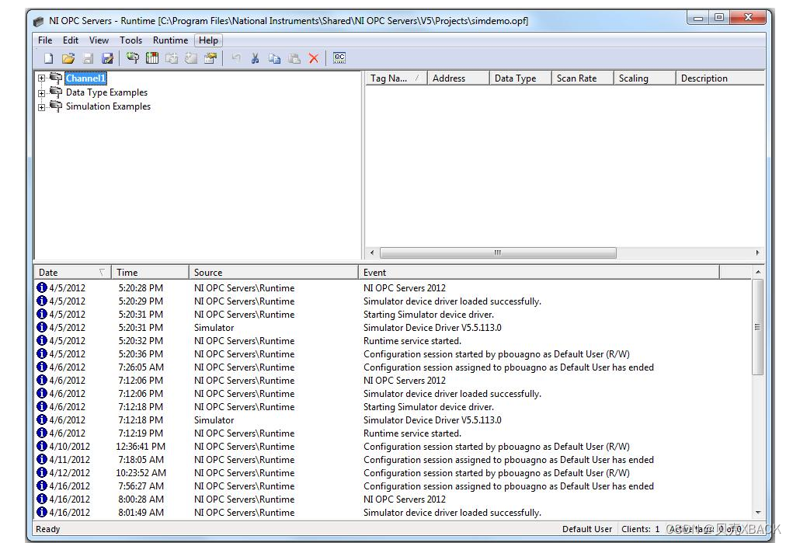Select the '4/11/2012' date entry

click(69, 460)
